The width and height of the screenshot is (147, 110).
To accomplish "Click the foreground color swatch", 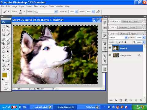I will click(x=5, y=75).
